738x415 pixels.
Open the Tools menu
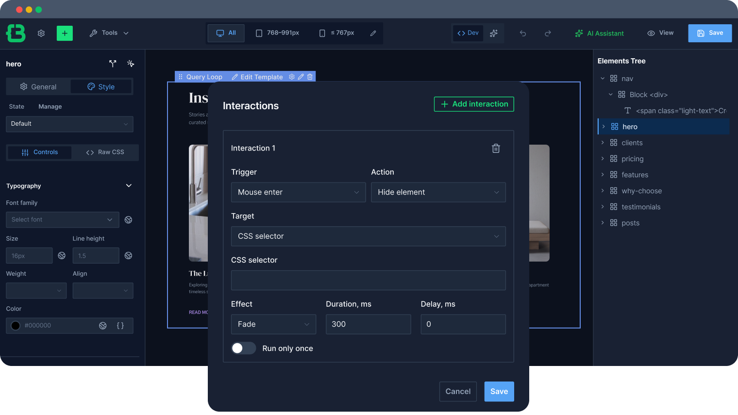(x=109, y=33)
